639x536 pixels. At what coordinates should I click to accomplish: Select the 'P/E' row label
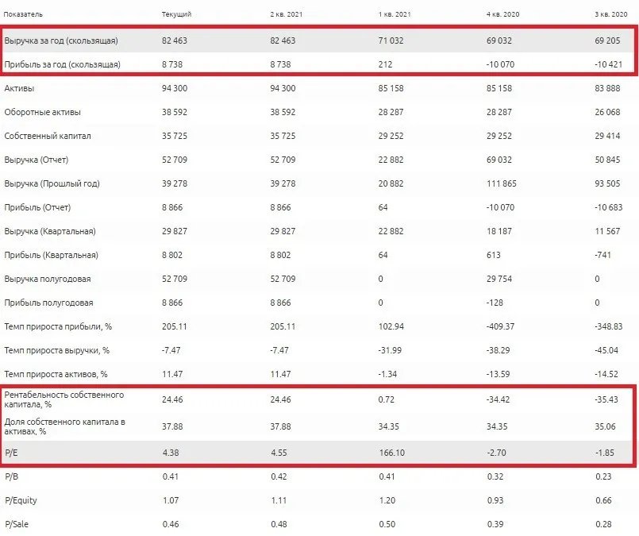(x=11, y=453)
